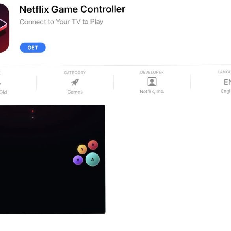Tap the yellow Y controller button
This screenshot has width=231, height=231.
pos(82,149)
